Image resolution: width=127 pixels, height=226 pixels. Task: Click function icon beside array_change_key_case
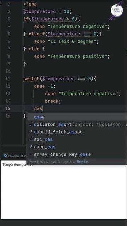[31, 154]
